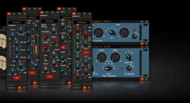Click the phase invert icon under ACM500X1
Image resolution: width=190 pixels, height=103 pixels.
[19, 88]
